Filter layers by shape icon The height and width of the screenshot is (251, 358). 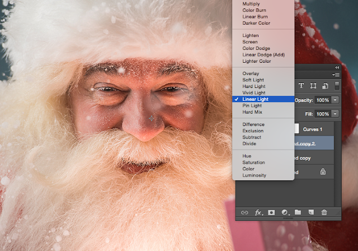[x=313, y=86]
